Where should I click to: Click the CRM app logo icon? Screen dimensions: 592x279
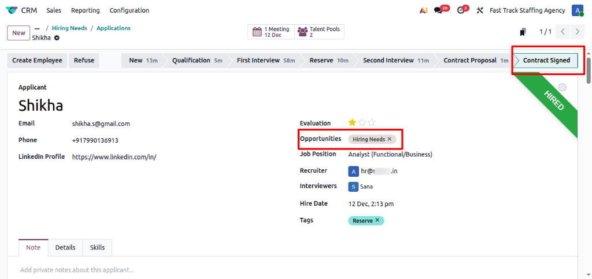[11, 10]
